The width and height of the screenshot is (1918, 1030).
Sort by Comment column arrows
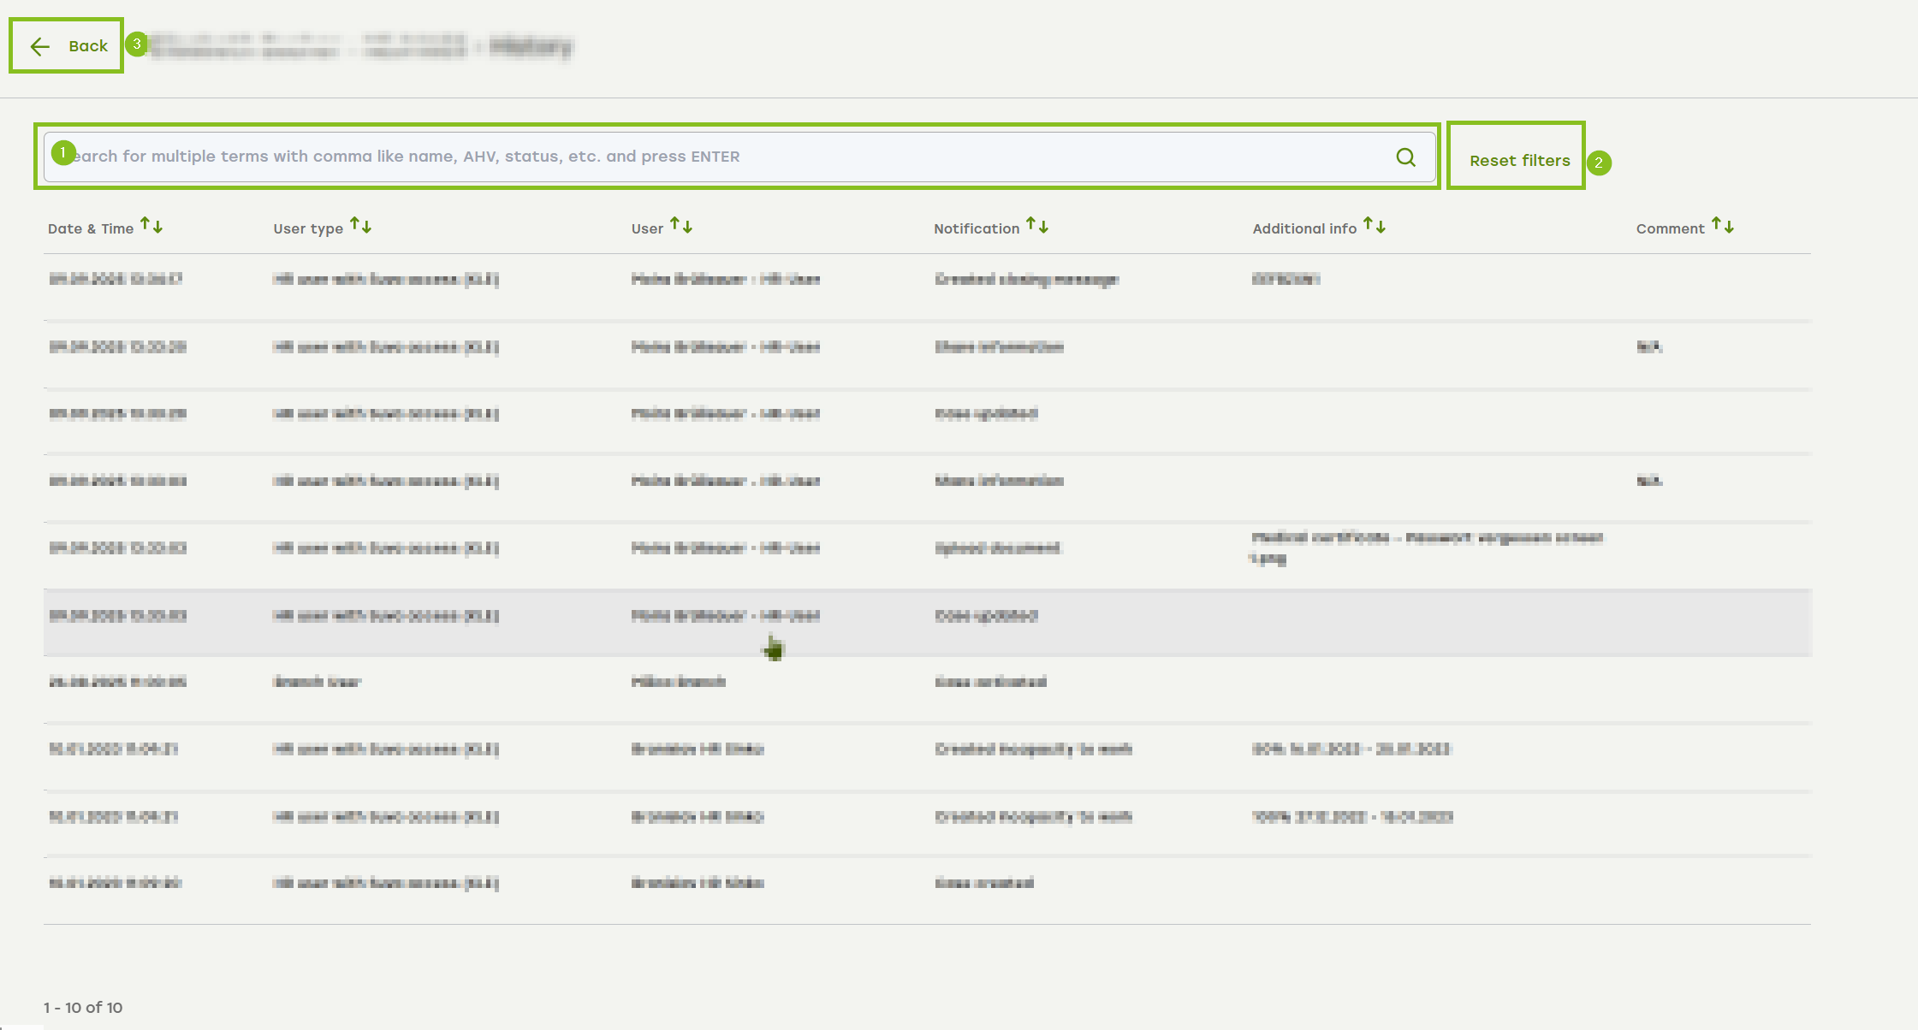coord(1723,226)
